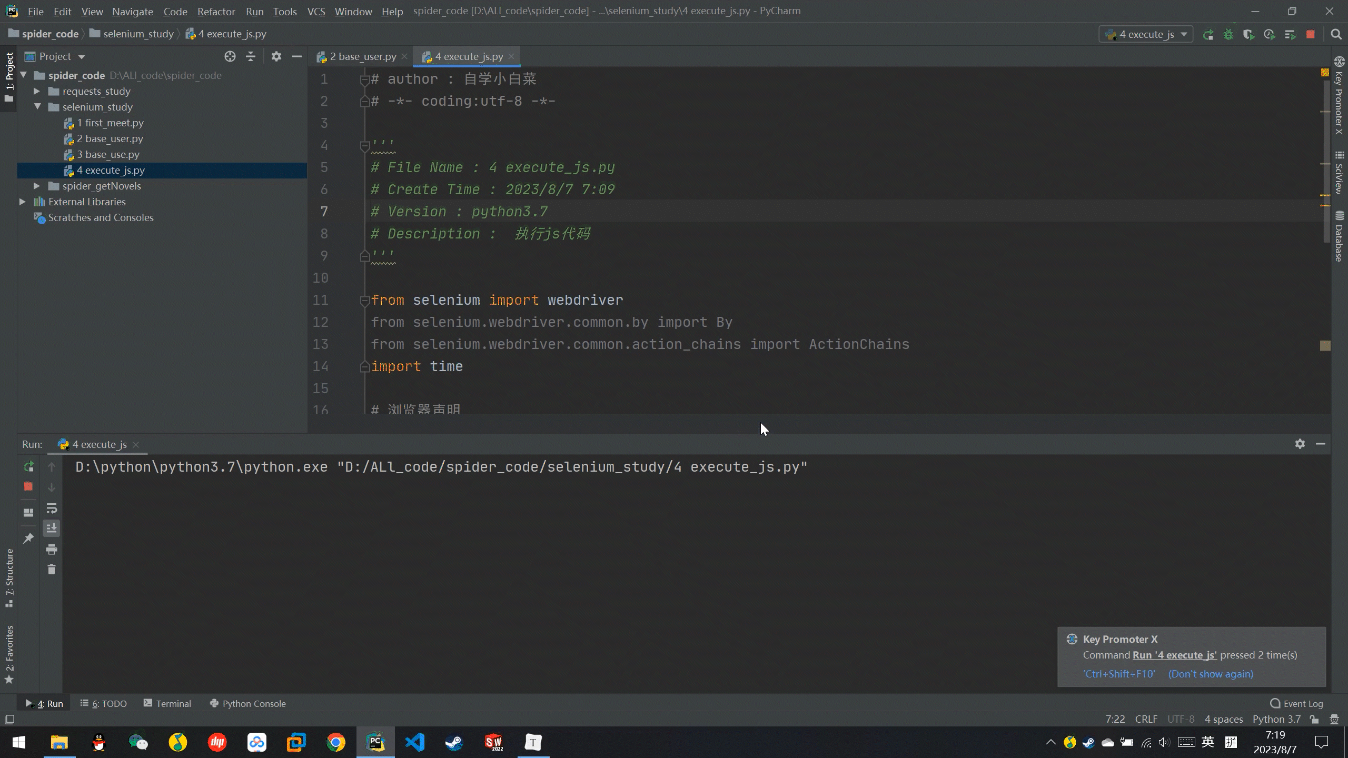Select the 4 execute_js.py tab
The height and width of the screenshot is (758, 1348).
point(468,56)
